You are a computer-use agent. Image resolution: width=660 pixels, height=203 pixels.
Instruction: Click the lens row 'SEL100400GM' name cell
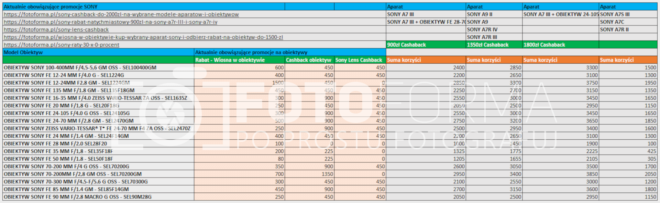pos(98,67)
